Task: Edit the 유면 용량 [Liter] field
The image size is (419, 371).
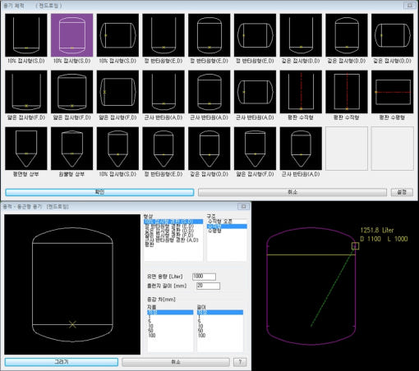Action: point(204,277)
